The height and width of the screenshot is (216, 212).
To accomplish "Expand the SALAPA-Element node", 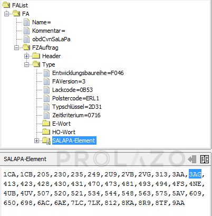I will tap(36, 140).
